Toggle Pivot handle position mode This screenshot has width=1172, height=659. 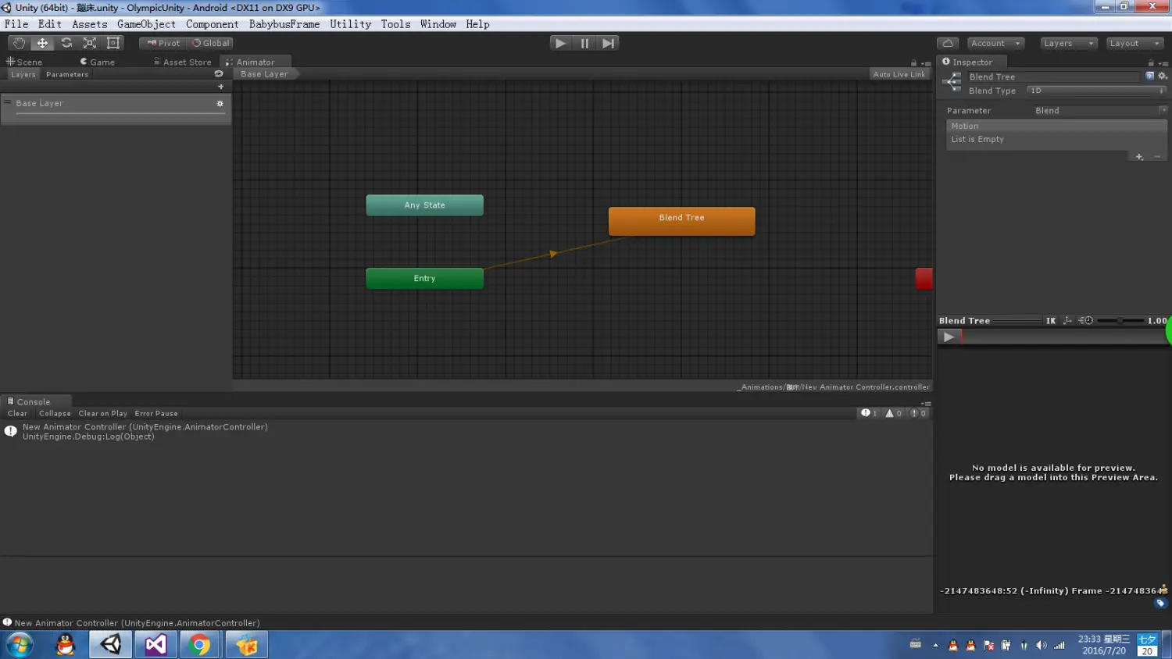pos(163,43)
